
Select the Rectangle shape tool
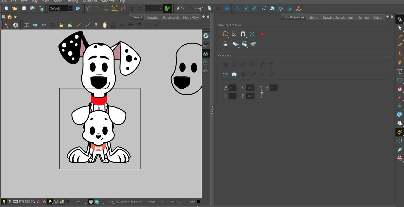point(400,80)
